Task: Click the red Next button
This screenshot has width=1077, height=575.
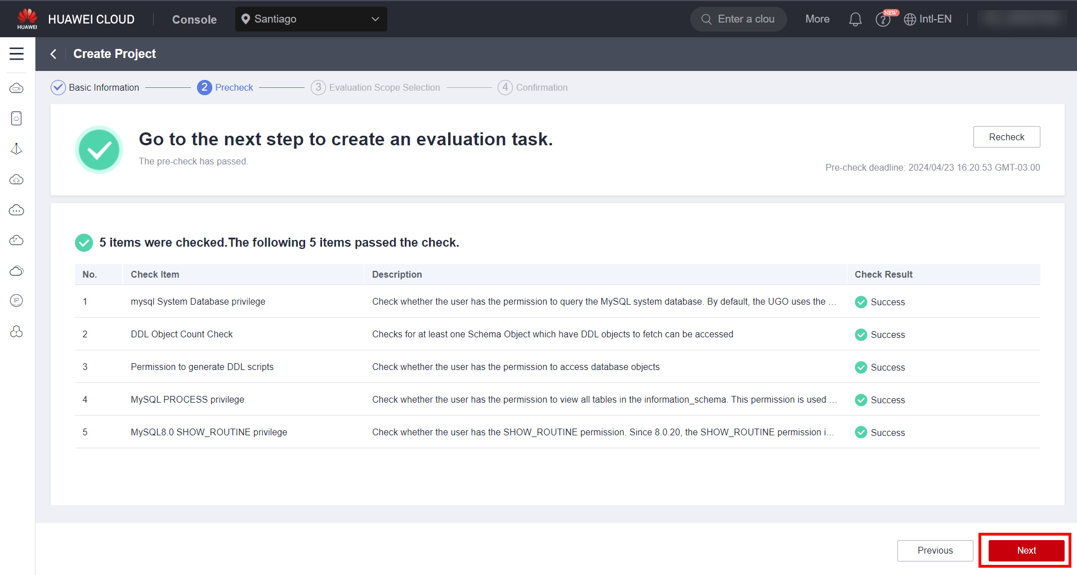Action: 1026,550
